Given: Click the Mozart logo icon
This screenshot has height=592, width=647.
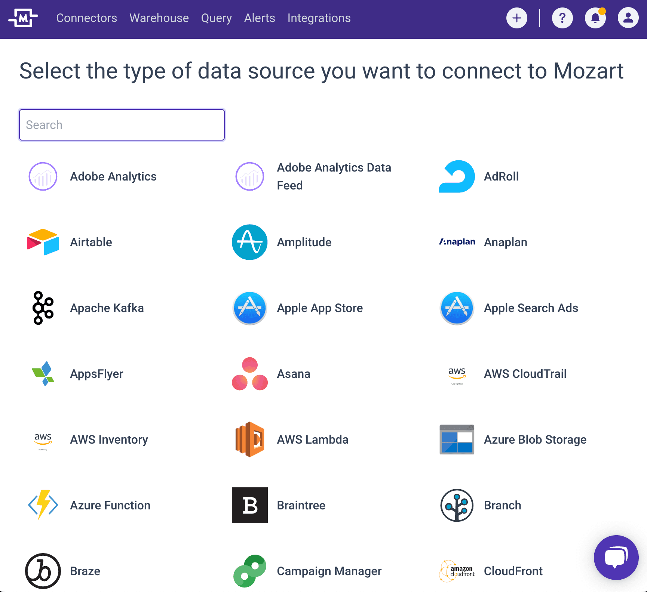Looking at the screenshot, I should 23,18.
